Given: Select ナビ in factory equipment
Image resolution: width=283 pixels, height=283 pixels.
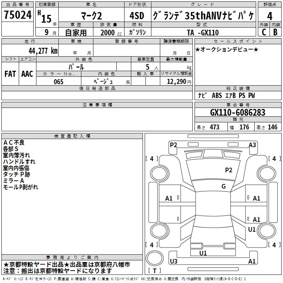Looking at the screenshot, I should [202, 95].
